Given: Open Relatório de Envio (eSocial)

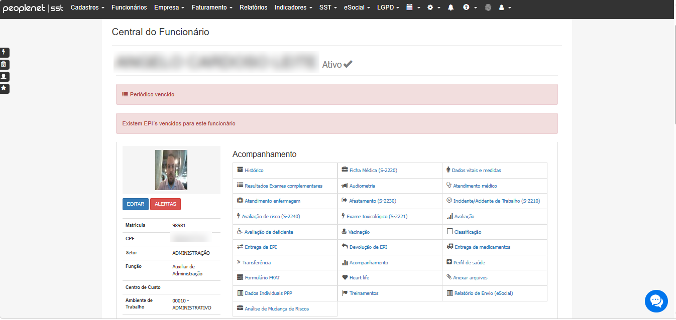Looking at the screenshot, I should click(x=484, y=293).
